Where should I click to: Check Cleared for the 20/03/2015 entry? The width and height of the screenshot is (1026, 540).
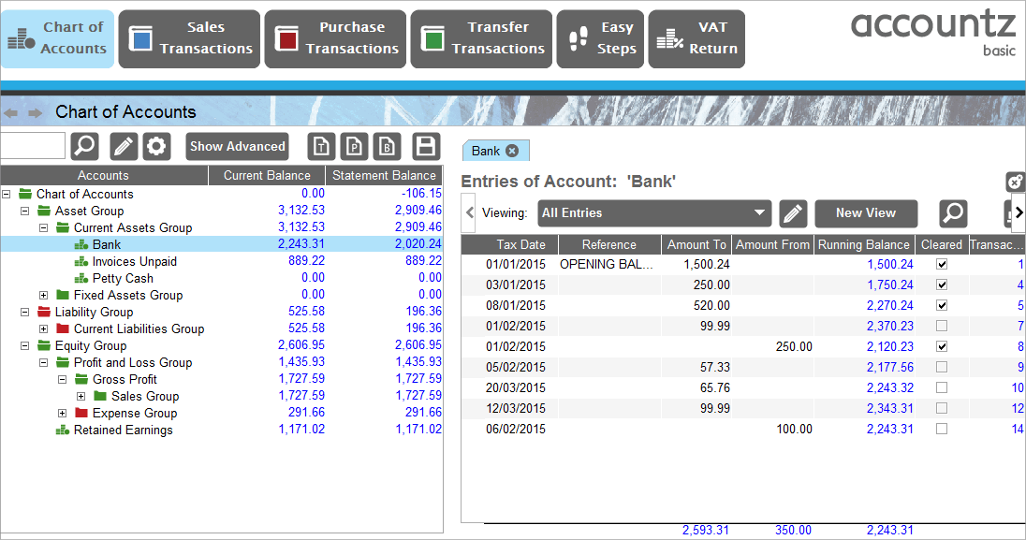[x=942, y=387]
